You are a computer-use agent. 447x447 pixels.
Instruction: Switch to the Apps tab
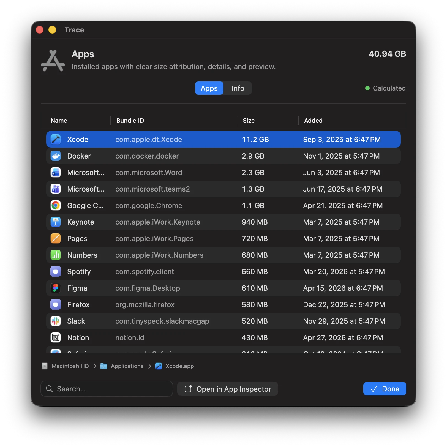pyautogui.click(x=209, y=88)
